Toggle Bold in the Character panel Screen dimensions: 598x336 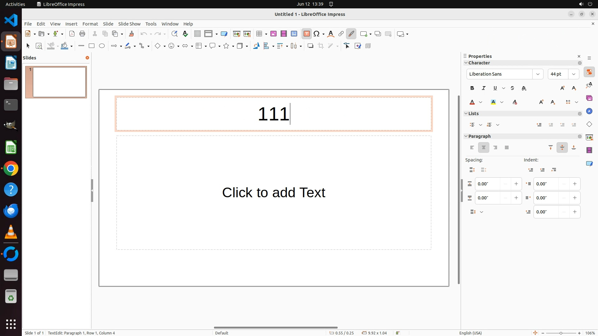point(472,88)
